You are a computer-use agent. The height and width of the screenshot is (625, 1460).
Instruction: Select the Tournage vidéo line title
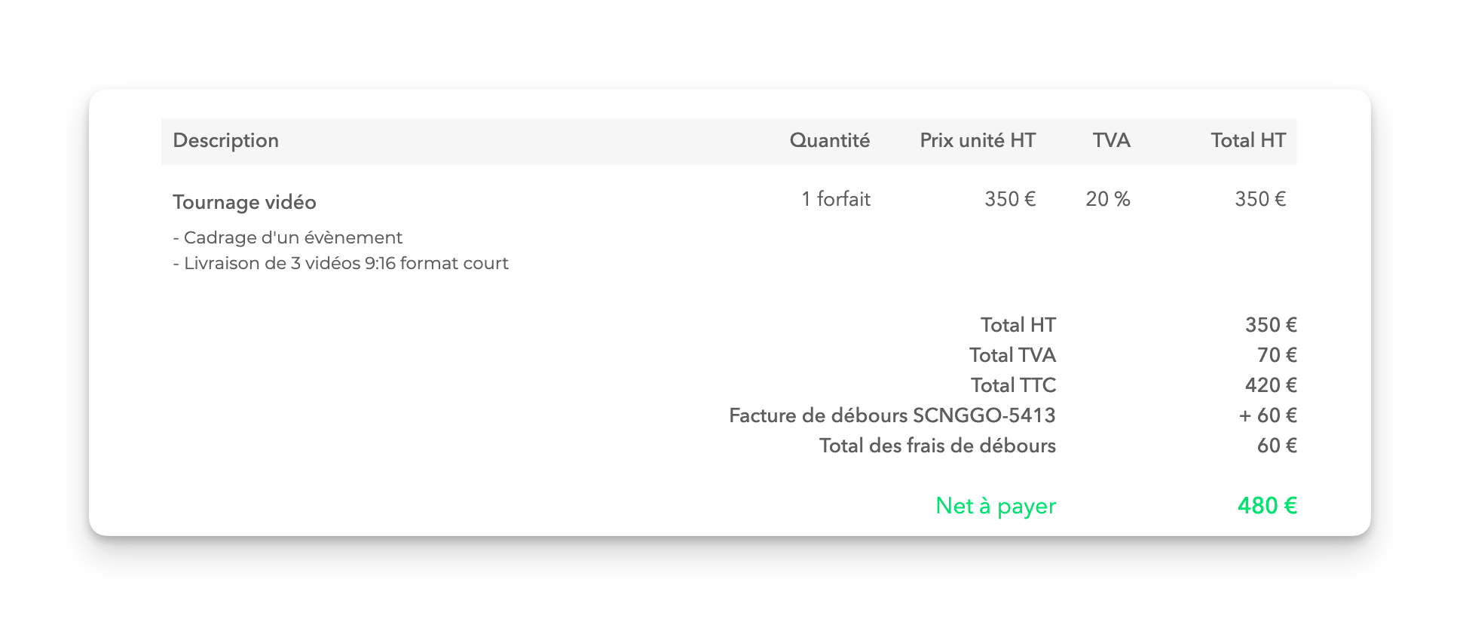(244, 202)
